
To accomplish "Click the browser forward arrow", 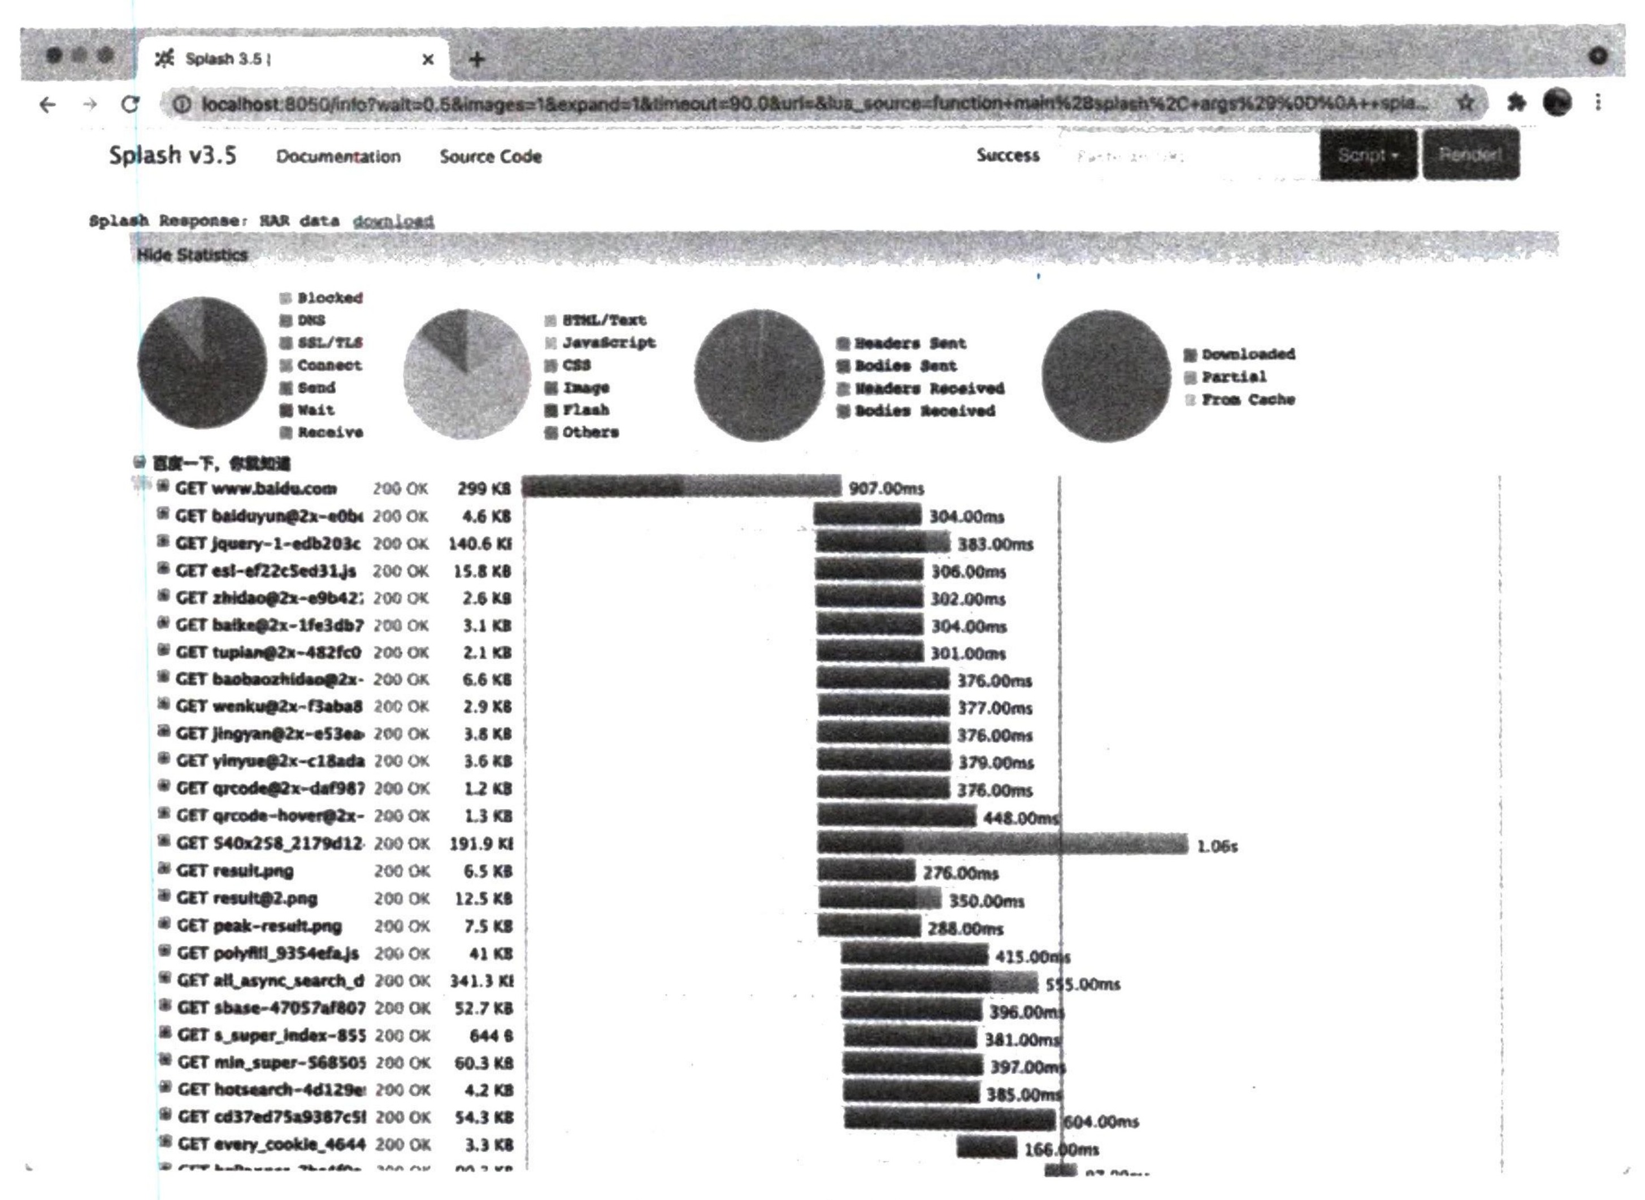I will pyautogui.click(x=89, y=105).
